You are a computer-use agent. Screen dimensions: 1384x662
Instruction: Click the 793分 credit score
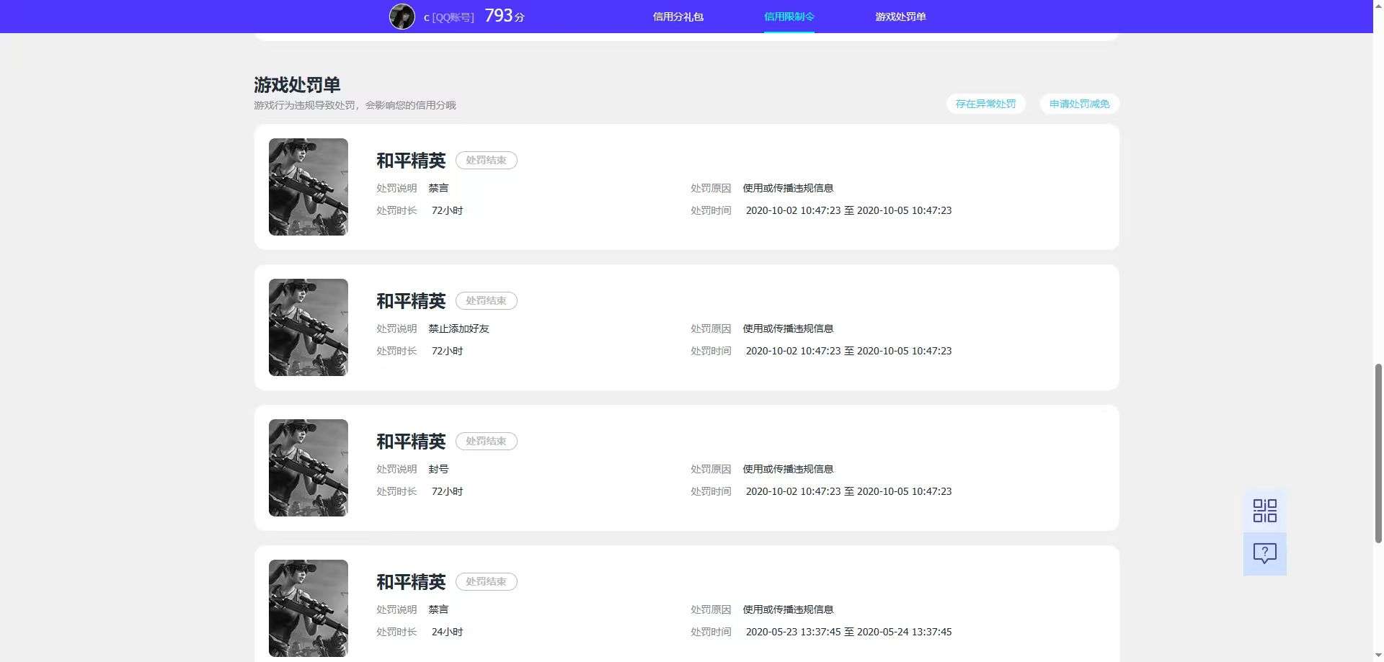point(505,16)
